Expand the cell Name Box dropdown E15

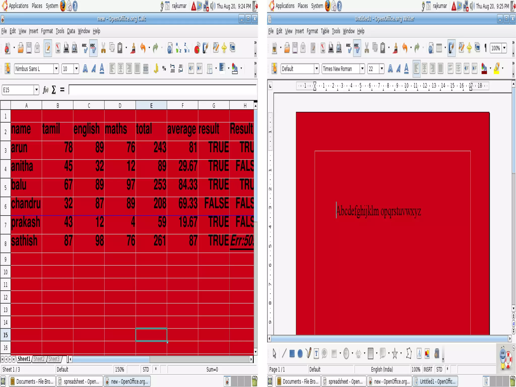pyautogui.click(x=36, y=90)
